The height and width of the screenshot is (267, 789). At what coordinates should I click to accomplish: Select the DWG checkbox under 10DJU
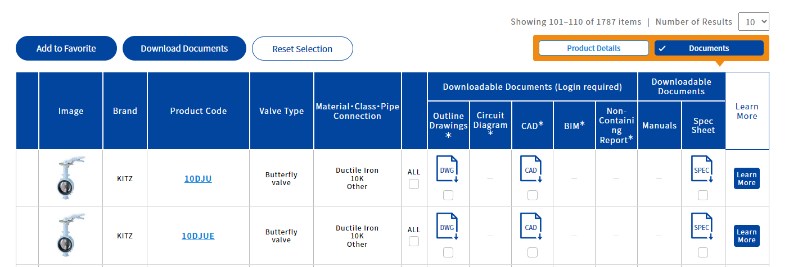[448, 195]
